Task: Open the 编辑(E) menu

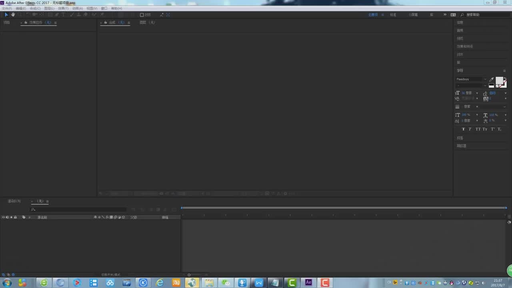Action: [21, 8]
